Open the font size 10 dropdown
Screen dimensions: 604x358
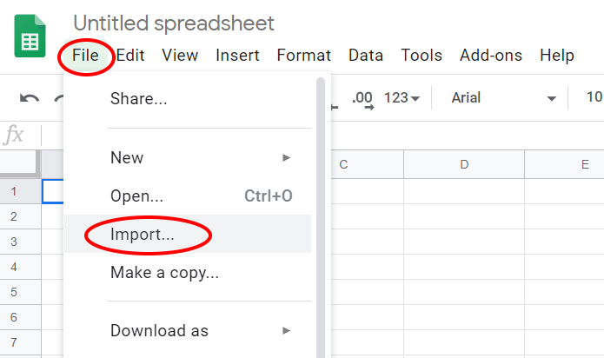tap(594, 97)
